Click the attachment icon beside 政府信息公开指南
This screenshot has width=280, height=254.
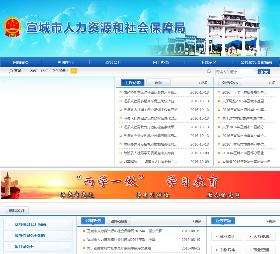coord(10,224)
